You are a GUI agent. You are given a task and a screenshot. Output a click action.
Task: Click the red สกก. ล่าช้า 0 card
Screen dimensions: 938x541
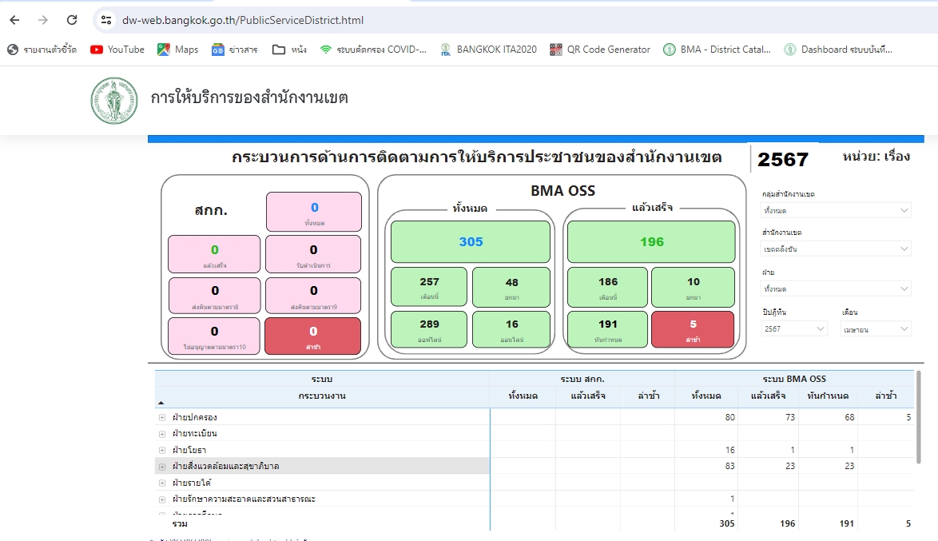pyautogui.click(x=313, y=336)
